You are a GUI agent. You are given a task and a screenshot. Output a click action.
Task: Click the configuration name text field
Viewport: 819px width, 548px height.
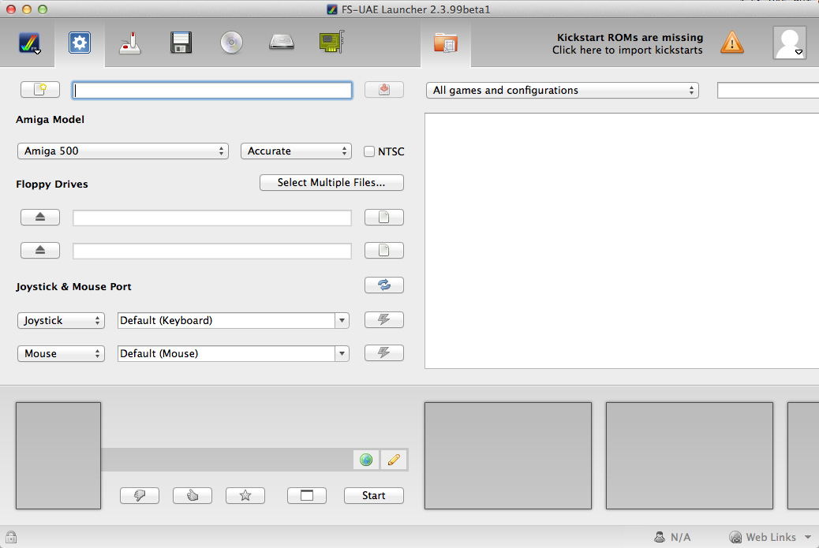tap(212, 91)
